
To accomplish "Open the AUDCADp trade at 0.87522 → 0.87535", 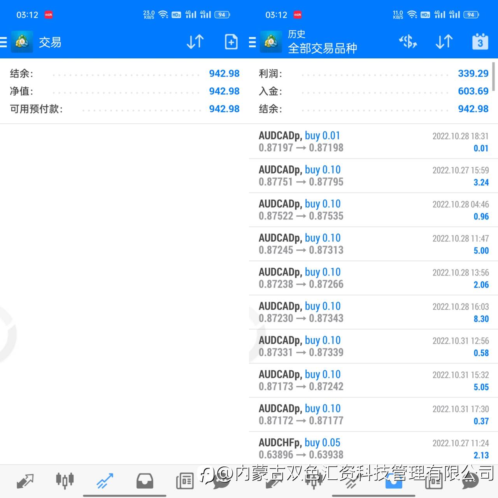I will tap(373, 210).
